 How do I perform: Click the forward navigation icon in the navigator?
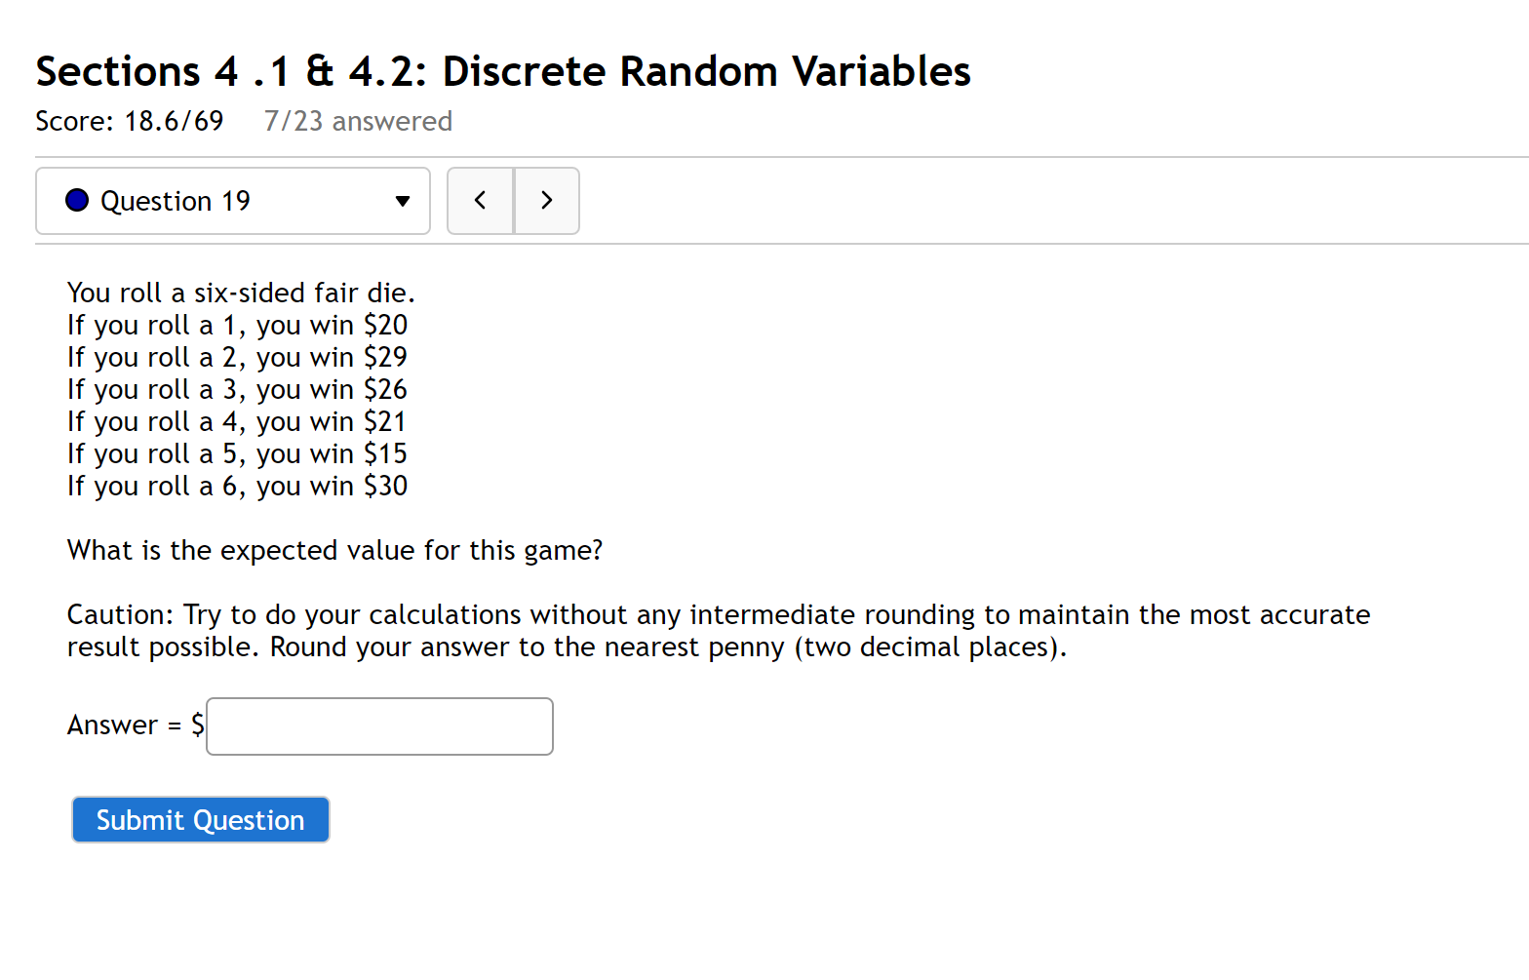tap(546, 200)
